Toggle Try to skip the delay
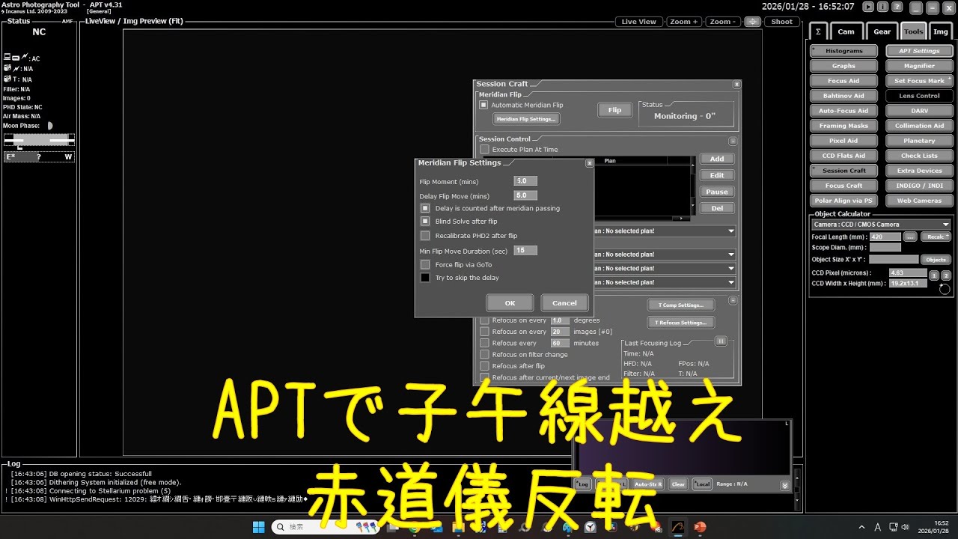Viewport: 958px width, 539px height. [425, 278]
